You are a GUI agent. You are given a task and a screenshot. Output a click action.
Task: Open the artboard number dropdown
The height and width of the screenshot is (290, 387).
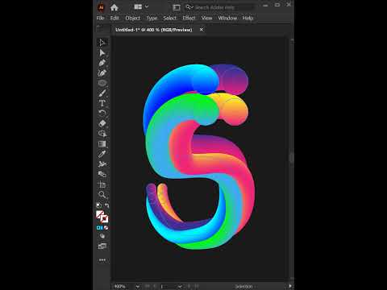click(x=180, y=287)
